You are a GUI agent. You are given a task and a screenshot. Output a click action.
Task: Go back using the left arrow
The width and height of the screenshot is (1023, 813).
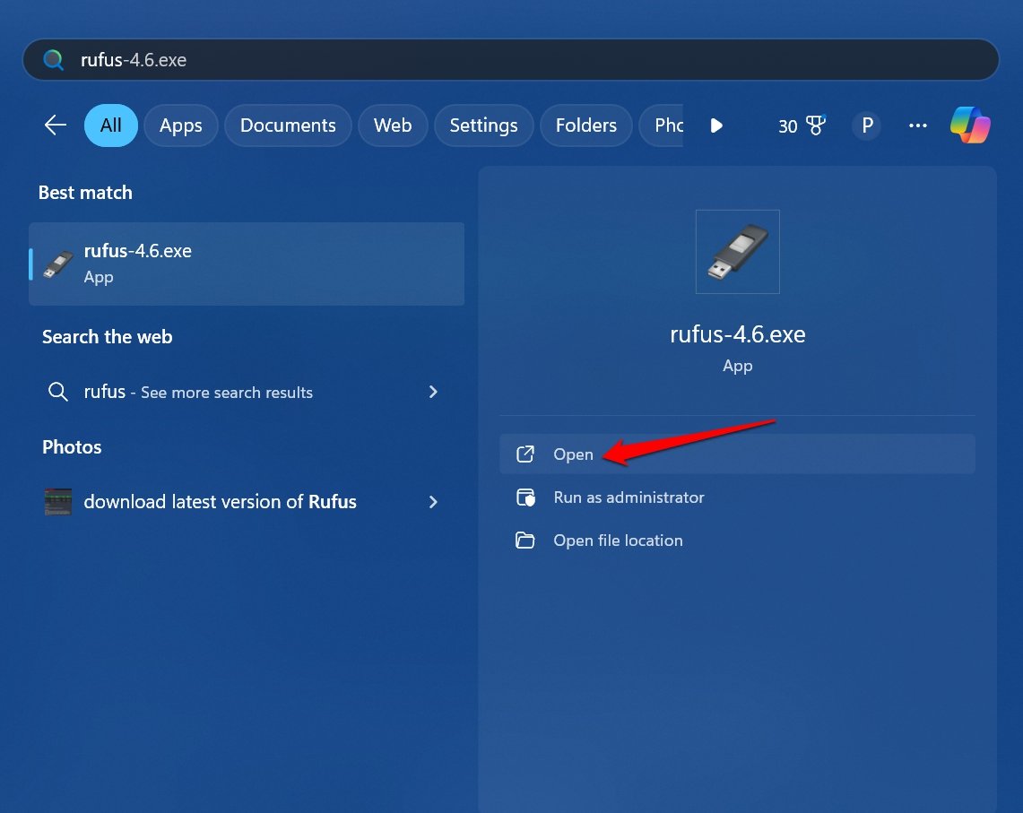coord(56,125)
